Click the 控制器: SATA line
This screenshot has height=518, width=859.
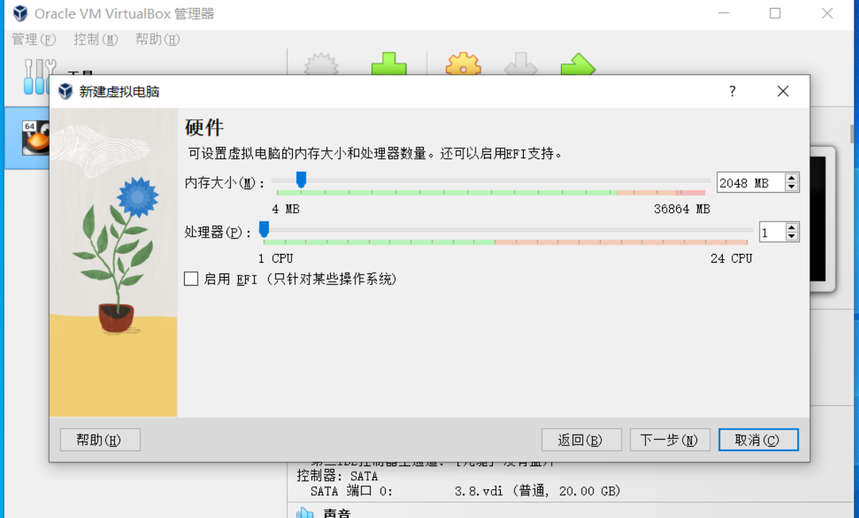[337, 476]
